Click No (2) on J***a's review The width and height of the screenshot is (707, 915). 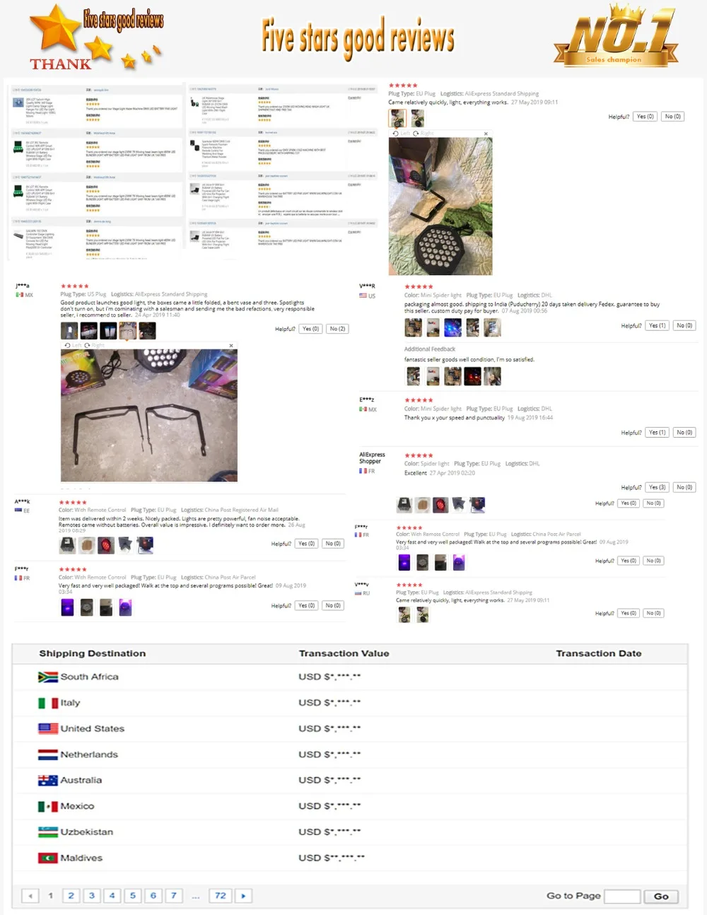(x=337, y=329)
